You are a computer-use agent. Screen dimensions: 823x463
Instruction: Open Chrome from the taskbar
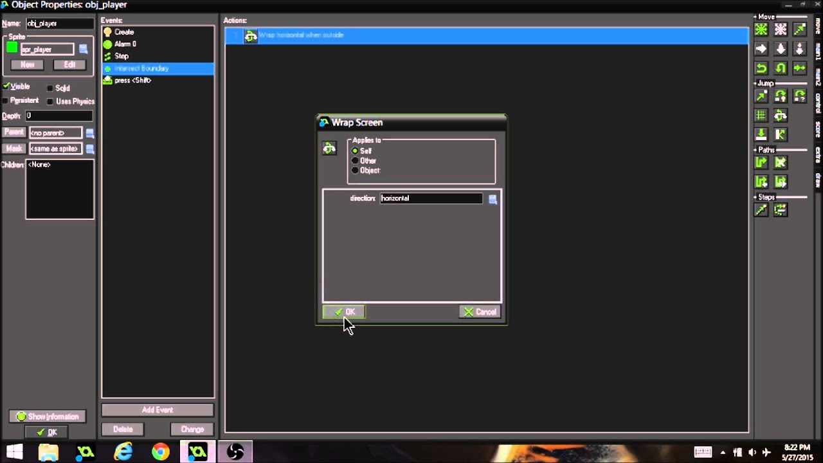pos(160,451)
